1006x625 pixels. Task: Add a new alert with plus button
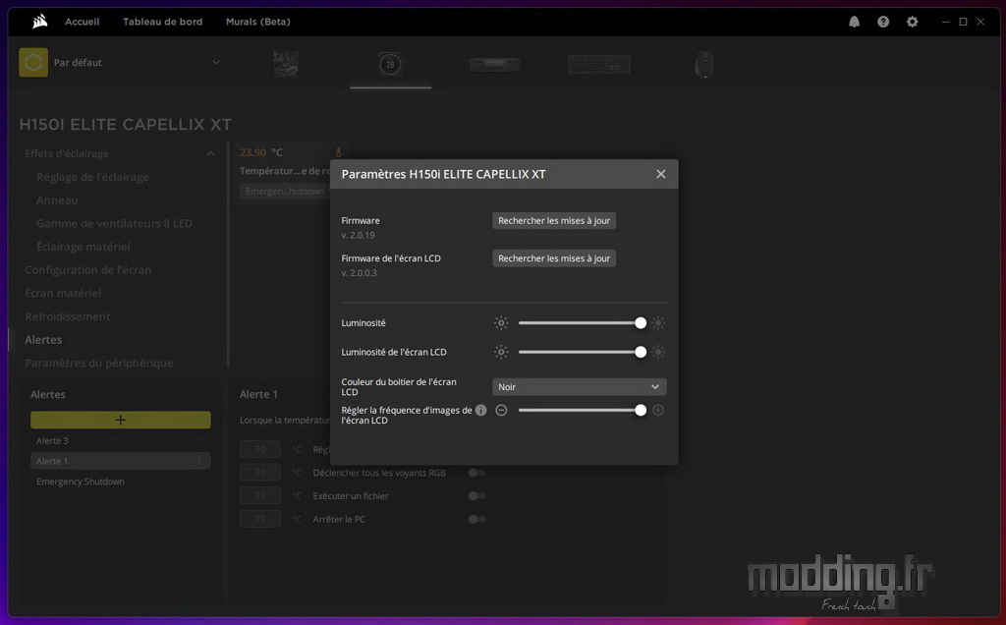tap(121, 420)
